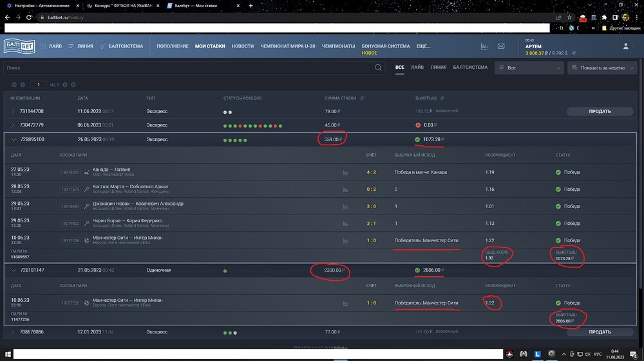Open match statistics for Канада — Латвия

coord(345,172)
